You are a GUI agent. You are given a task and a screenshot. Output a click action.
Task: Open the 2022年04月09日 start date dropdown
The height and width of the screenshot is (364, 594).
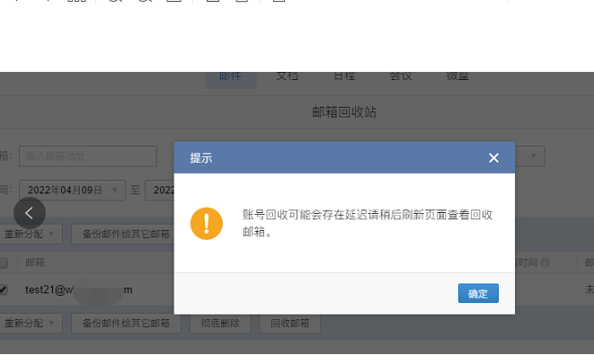point(73,190)
